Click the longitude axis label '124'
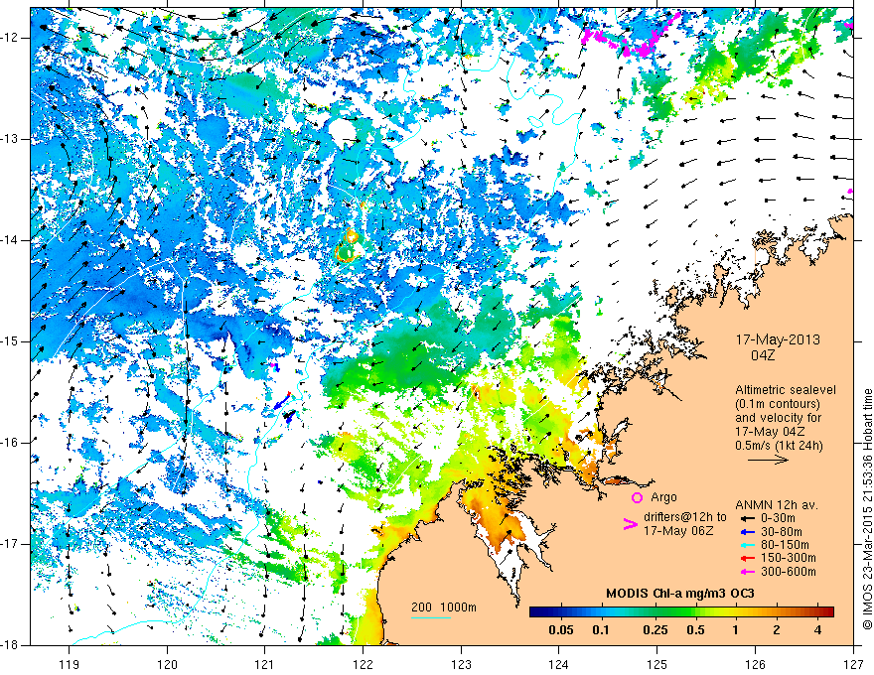This screenshot has height=675, width=874. pyautogui.click(x=559, y=664)
